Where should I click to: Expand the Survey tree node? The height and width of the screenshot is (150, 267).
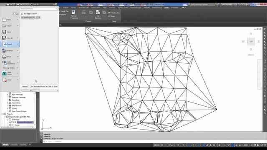point(8,108)
